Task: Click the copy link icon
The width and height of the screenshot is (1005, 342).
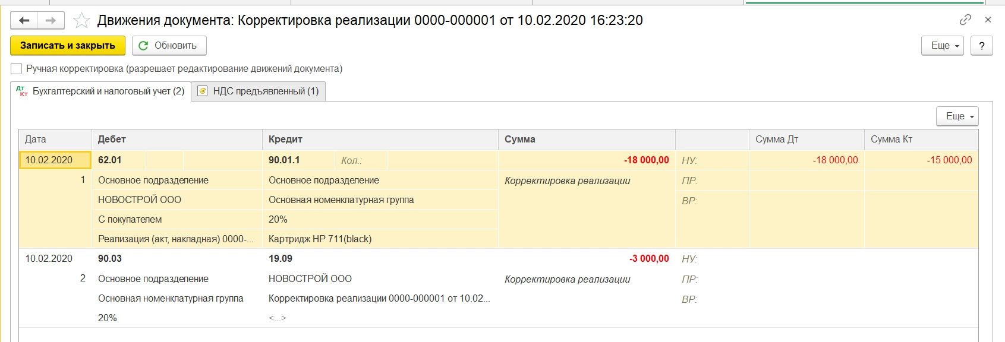Action: pos(965,20)
